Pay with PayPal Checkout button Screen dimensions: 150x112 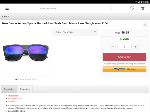(x=125, y=69)
